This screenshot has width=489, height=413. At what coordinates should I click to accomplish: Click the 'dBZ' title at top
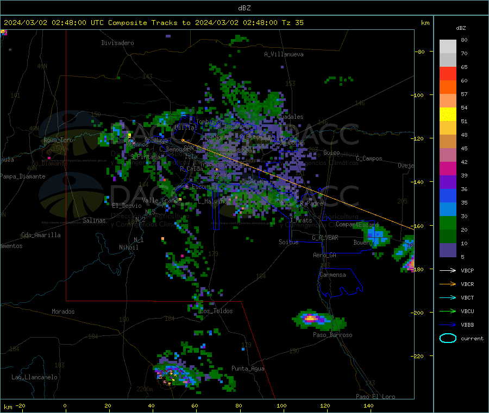(x=244, y=8)
